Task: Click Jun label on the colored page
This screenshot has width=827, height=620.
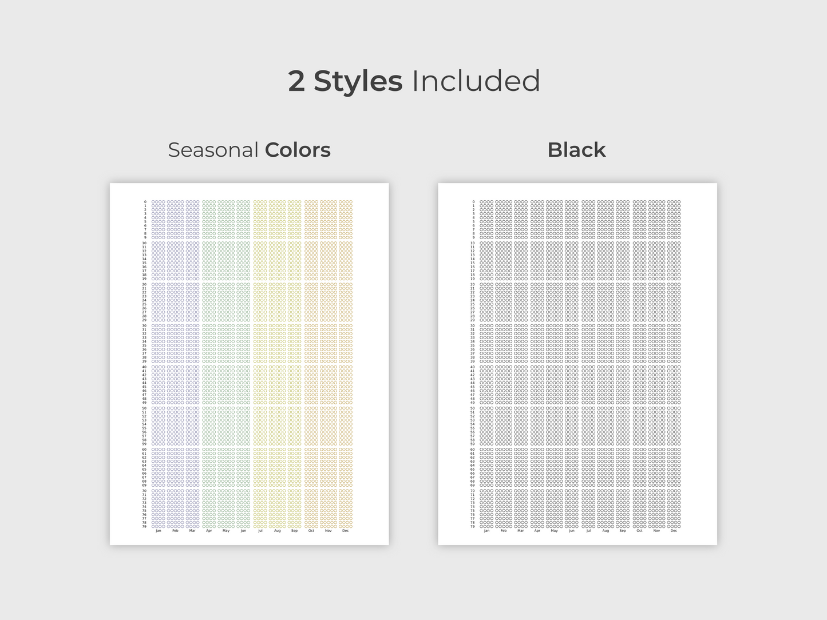Action: click(243, 531)
